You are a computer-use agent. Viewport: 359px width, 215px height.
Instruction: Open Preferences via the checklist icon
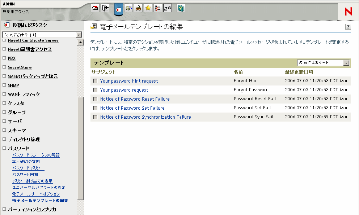(x=157, y=8)
